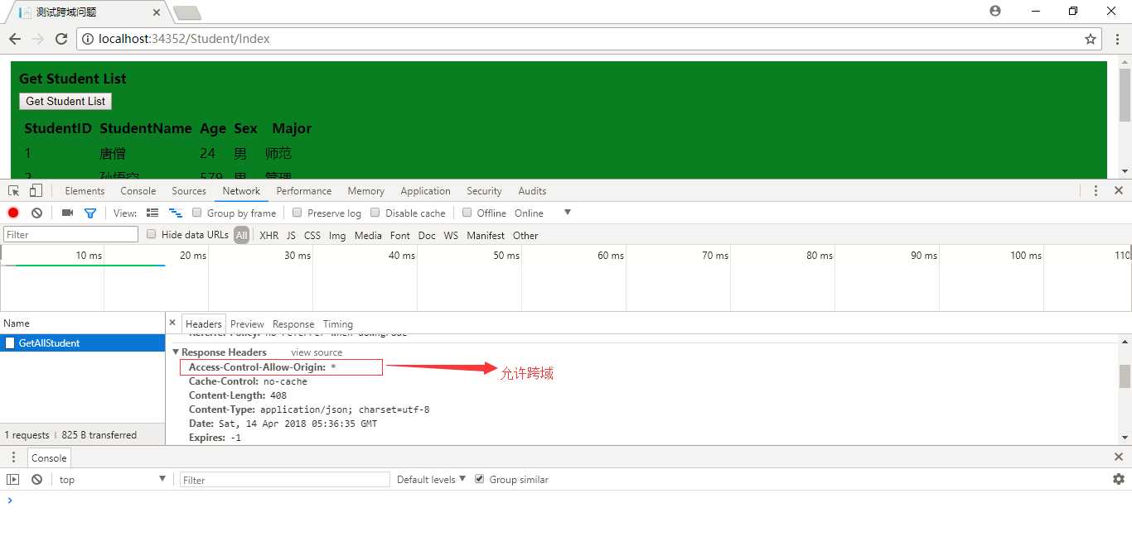Check Disable cache option

click(x=375, y=212)
